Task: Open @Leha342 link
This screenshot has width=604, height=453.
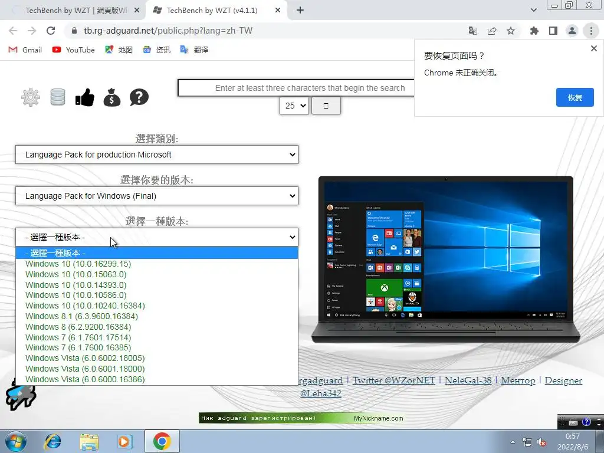Action: (x=320, y=393)
